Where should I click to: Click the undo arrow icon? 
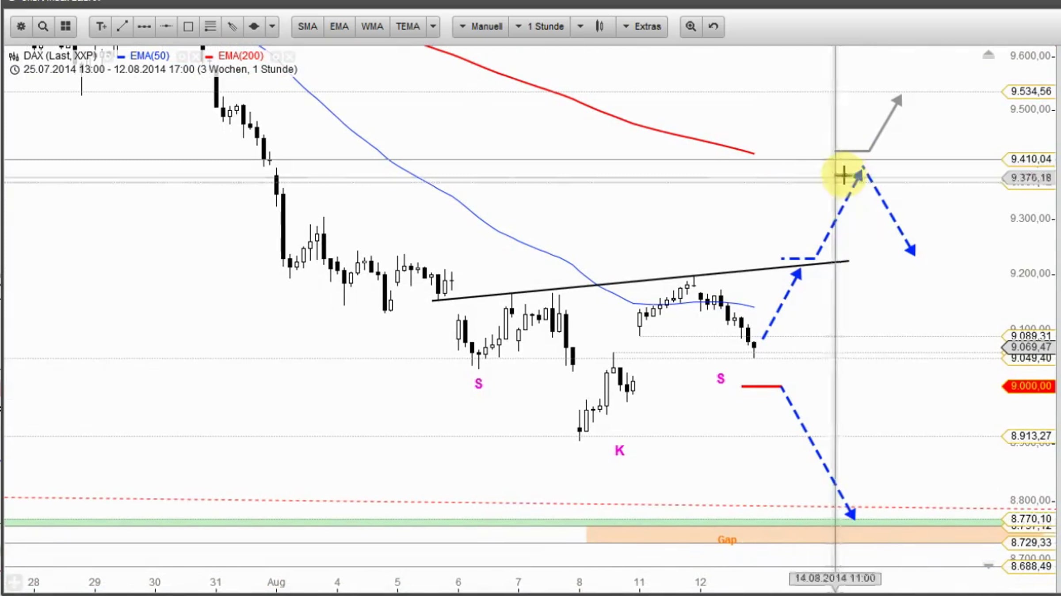pyautogui.click(x=713, y=26)
